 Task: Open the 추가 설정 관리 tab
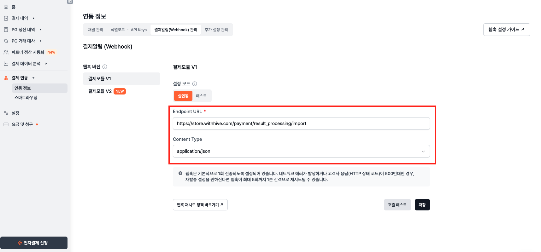216,30
